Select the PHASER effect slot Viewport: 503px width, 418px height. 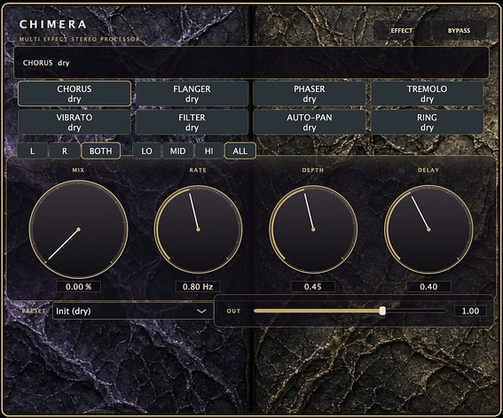coord(310,94)
